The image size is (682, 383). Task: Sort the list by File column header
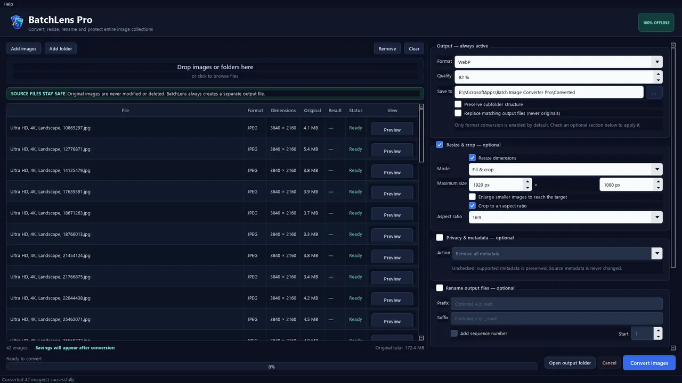click(125, 111)
